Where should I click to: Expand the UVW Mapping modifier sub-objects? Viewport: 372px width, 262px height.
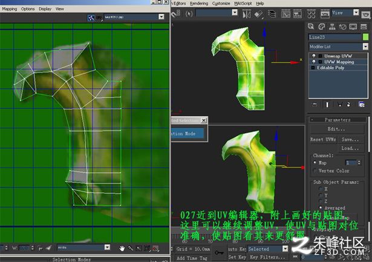coord(320,62)
